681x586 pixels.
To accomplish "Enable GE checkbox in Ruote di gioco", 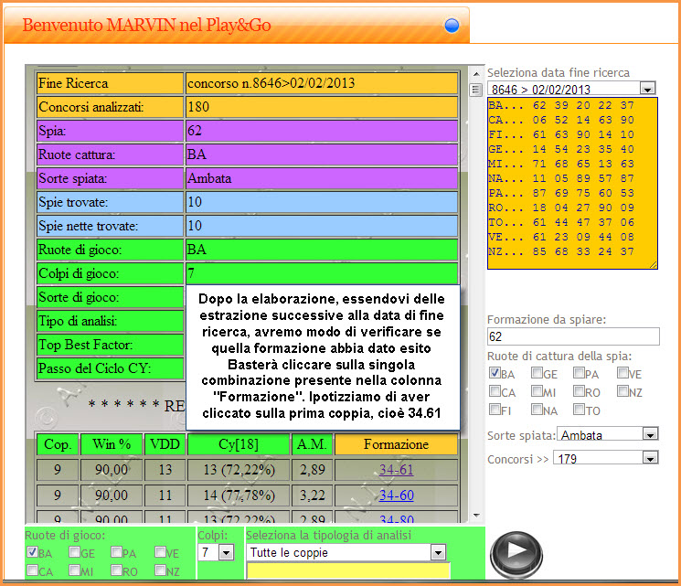I will click(x=74, y=551).
